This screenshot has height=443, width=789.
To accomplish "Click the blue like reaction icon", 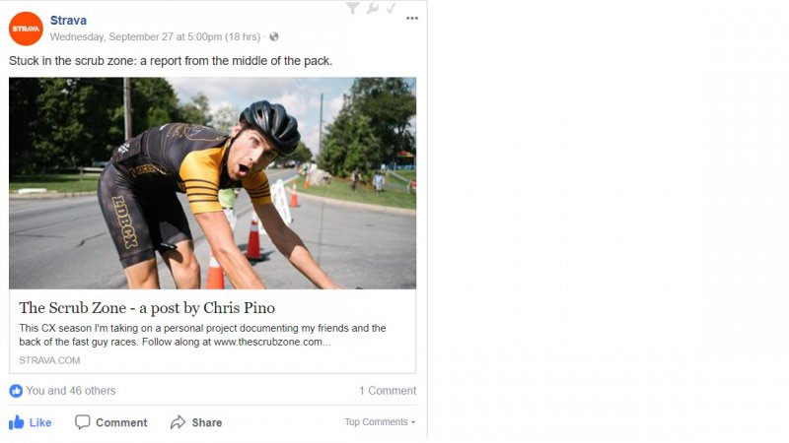I will [16, 391].
